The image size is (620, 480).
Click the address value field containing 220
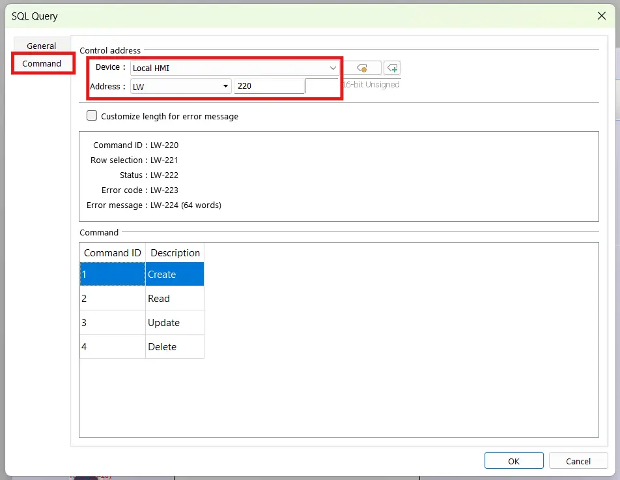pos(269,85)
